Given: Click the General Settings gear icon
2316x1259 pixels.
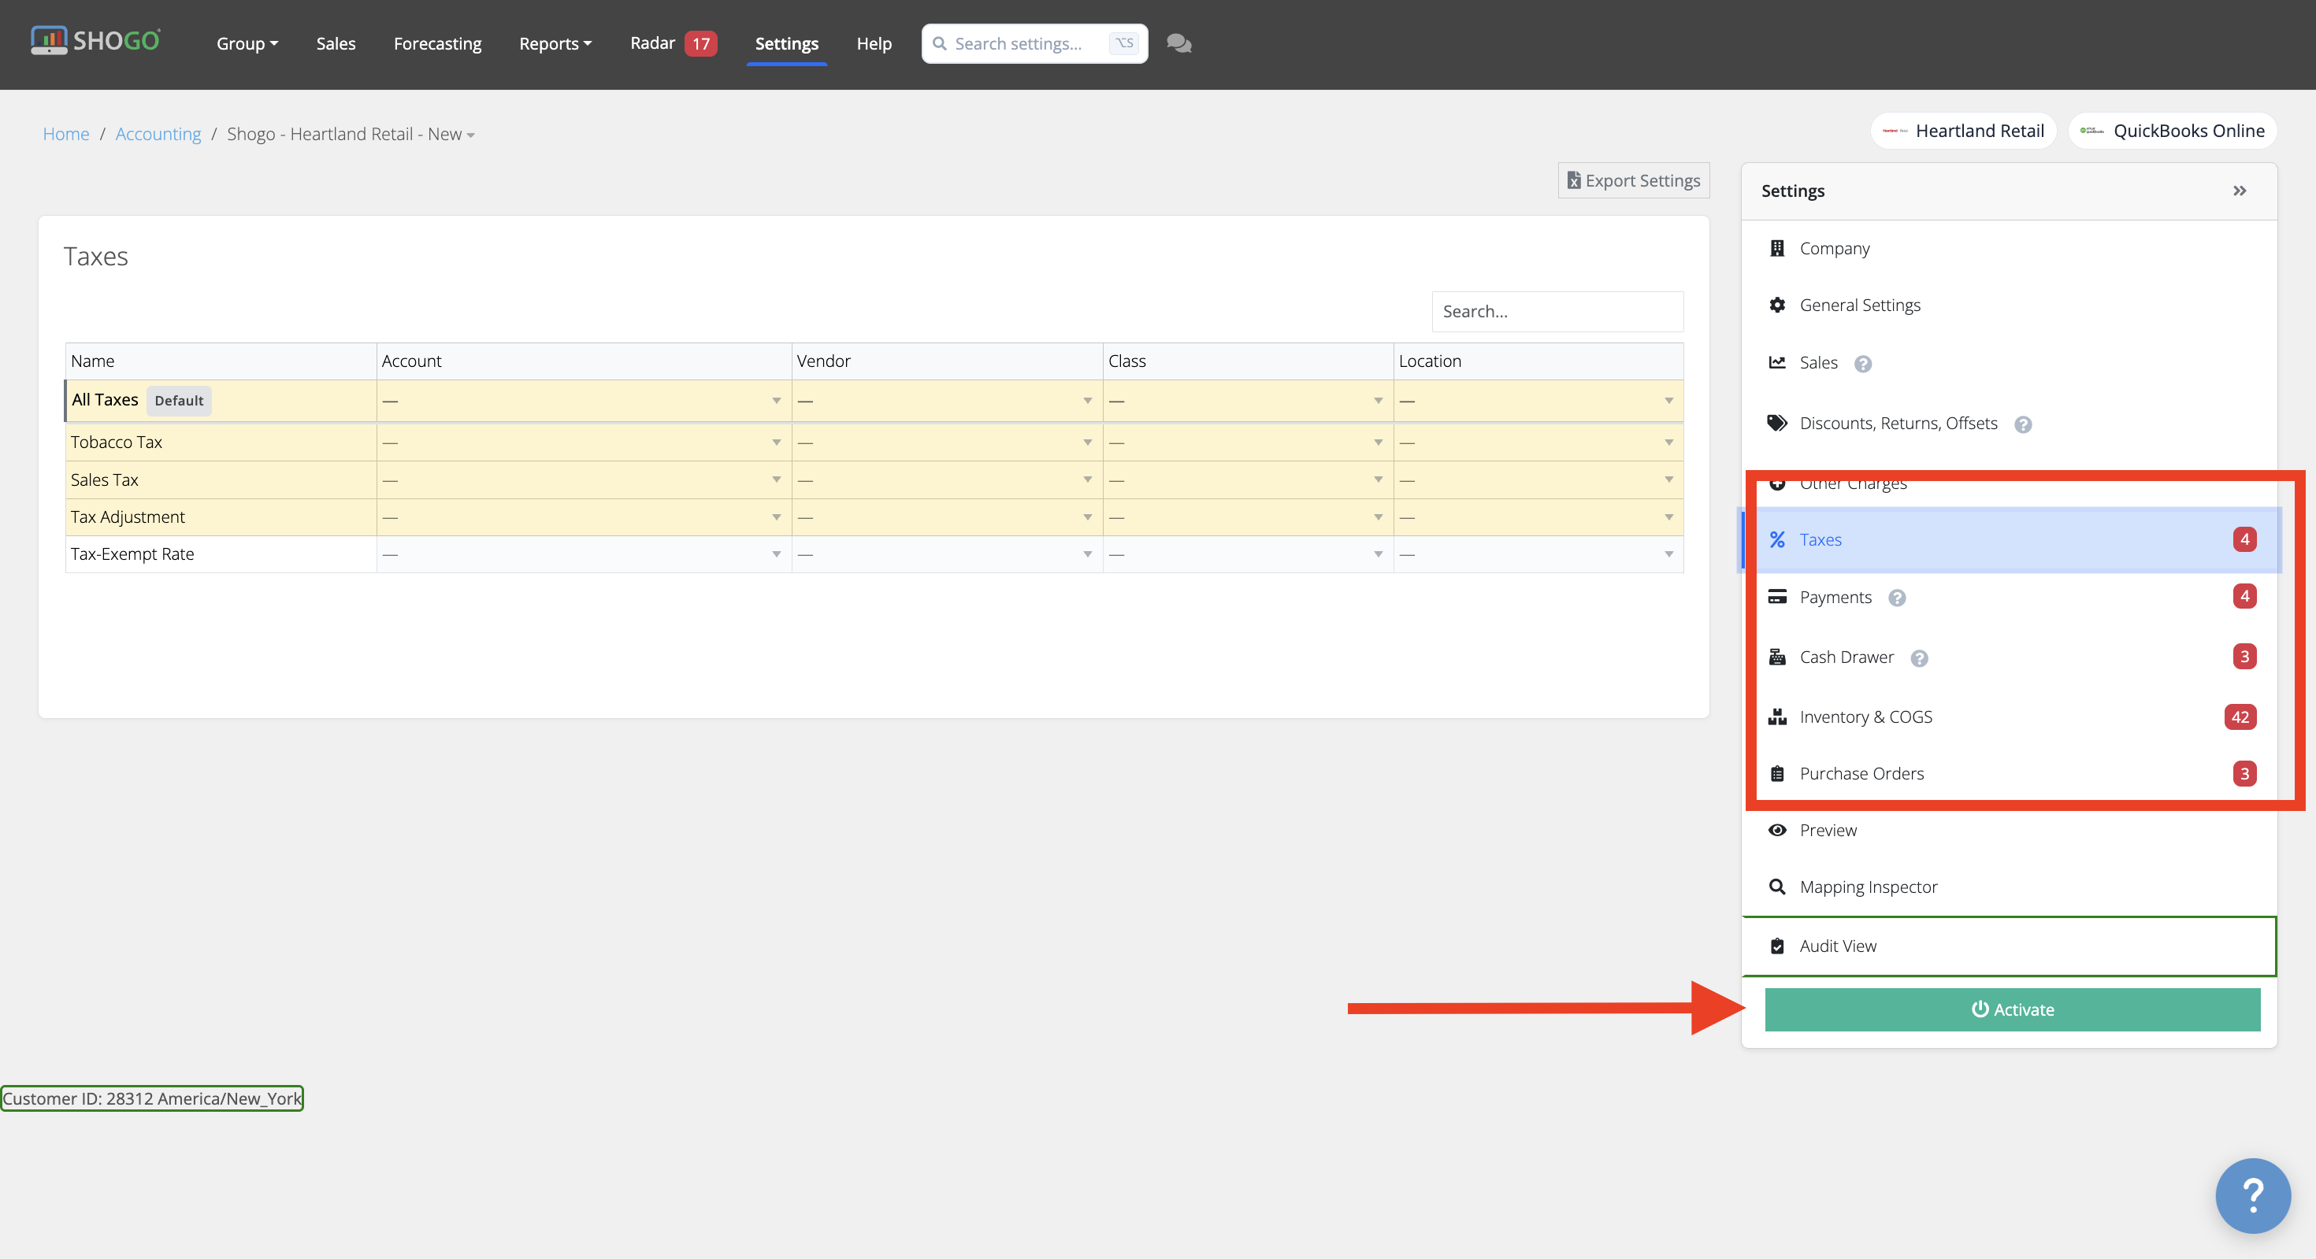Looking at the screenshot, I should pos(1776,305).
